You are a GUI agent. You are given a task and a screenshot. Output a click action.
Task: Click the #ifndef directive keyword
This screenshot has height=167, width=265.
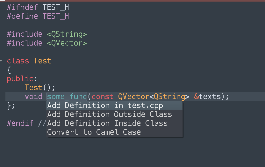tap(22, 7)
